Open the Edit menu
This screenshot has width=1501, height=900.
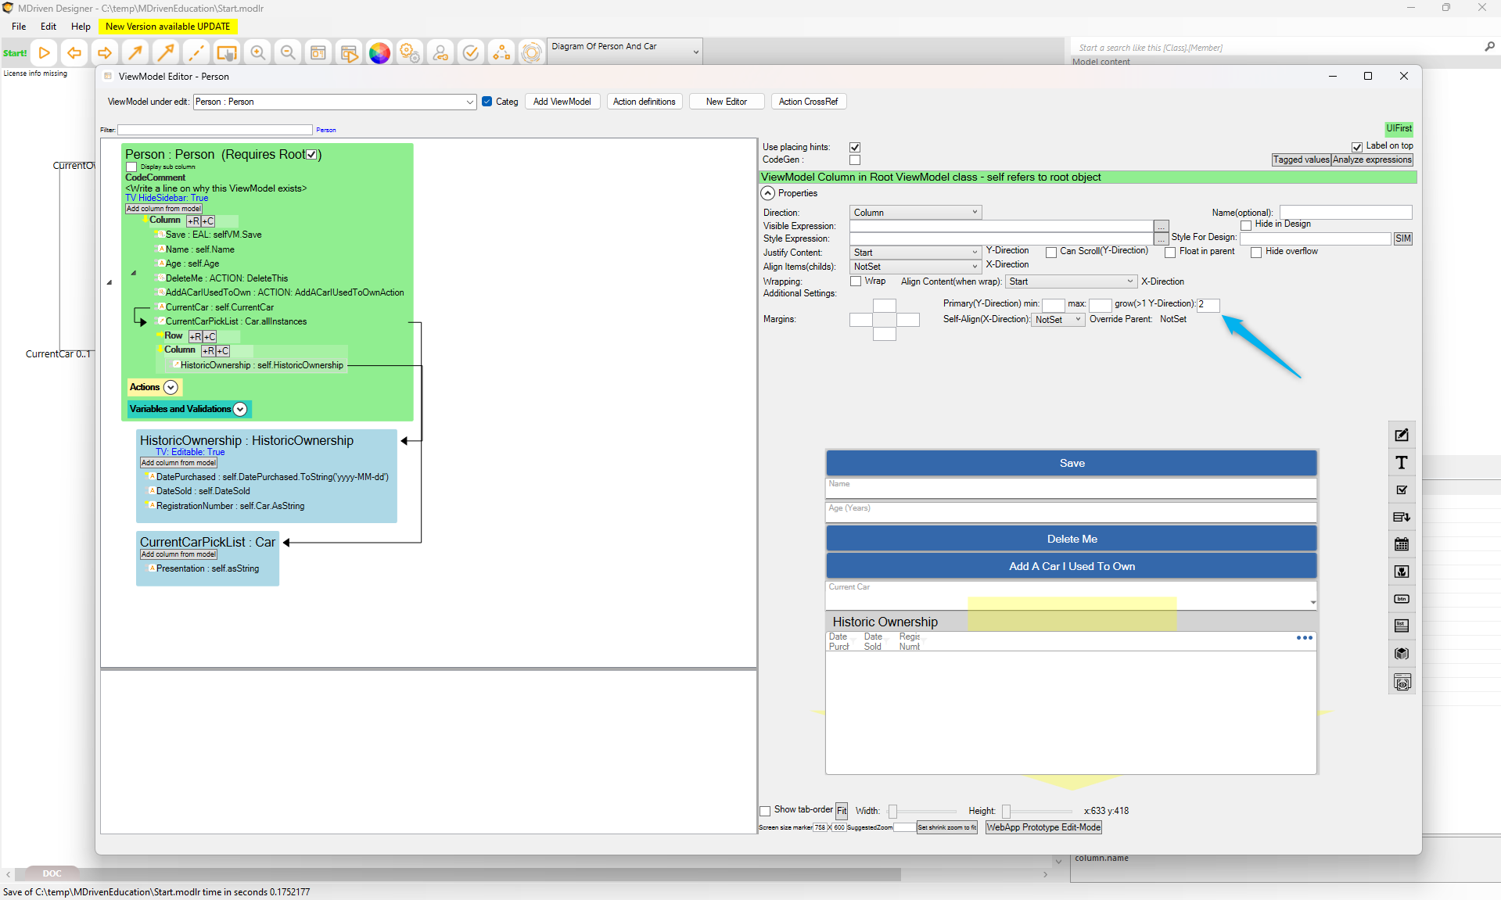pyautogui.click(x=48, y=26)
